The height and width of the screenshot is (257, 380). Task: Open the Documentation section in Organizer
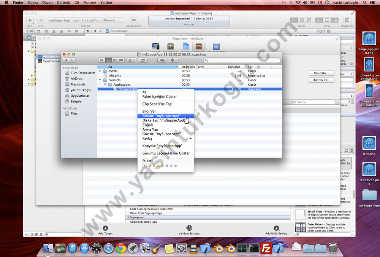[x=216, y=46]
